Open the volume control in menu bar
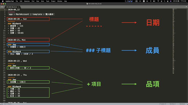188x105 pixels. click(147, 1)
